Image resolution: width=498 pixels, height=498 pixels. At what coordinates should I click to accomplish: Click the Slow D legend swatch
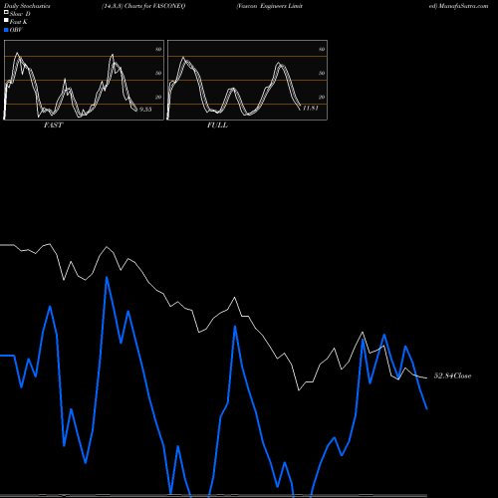pos(6,12)
